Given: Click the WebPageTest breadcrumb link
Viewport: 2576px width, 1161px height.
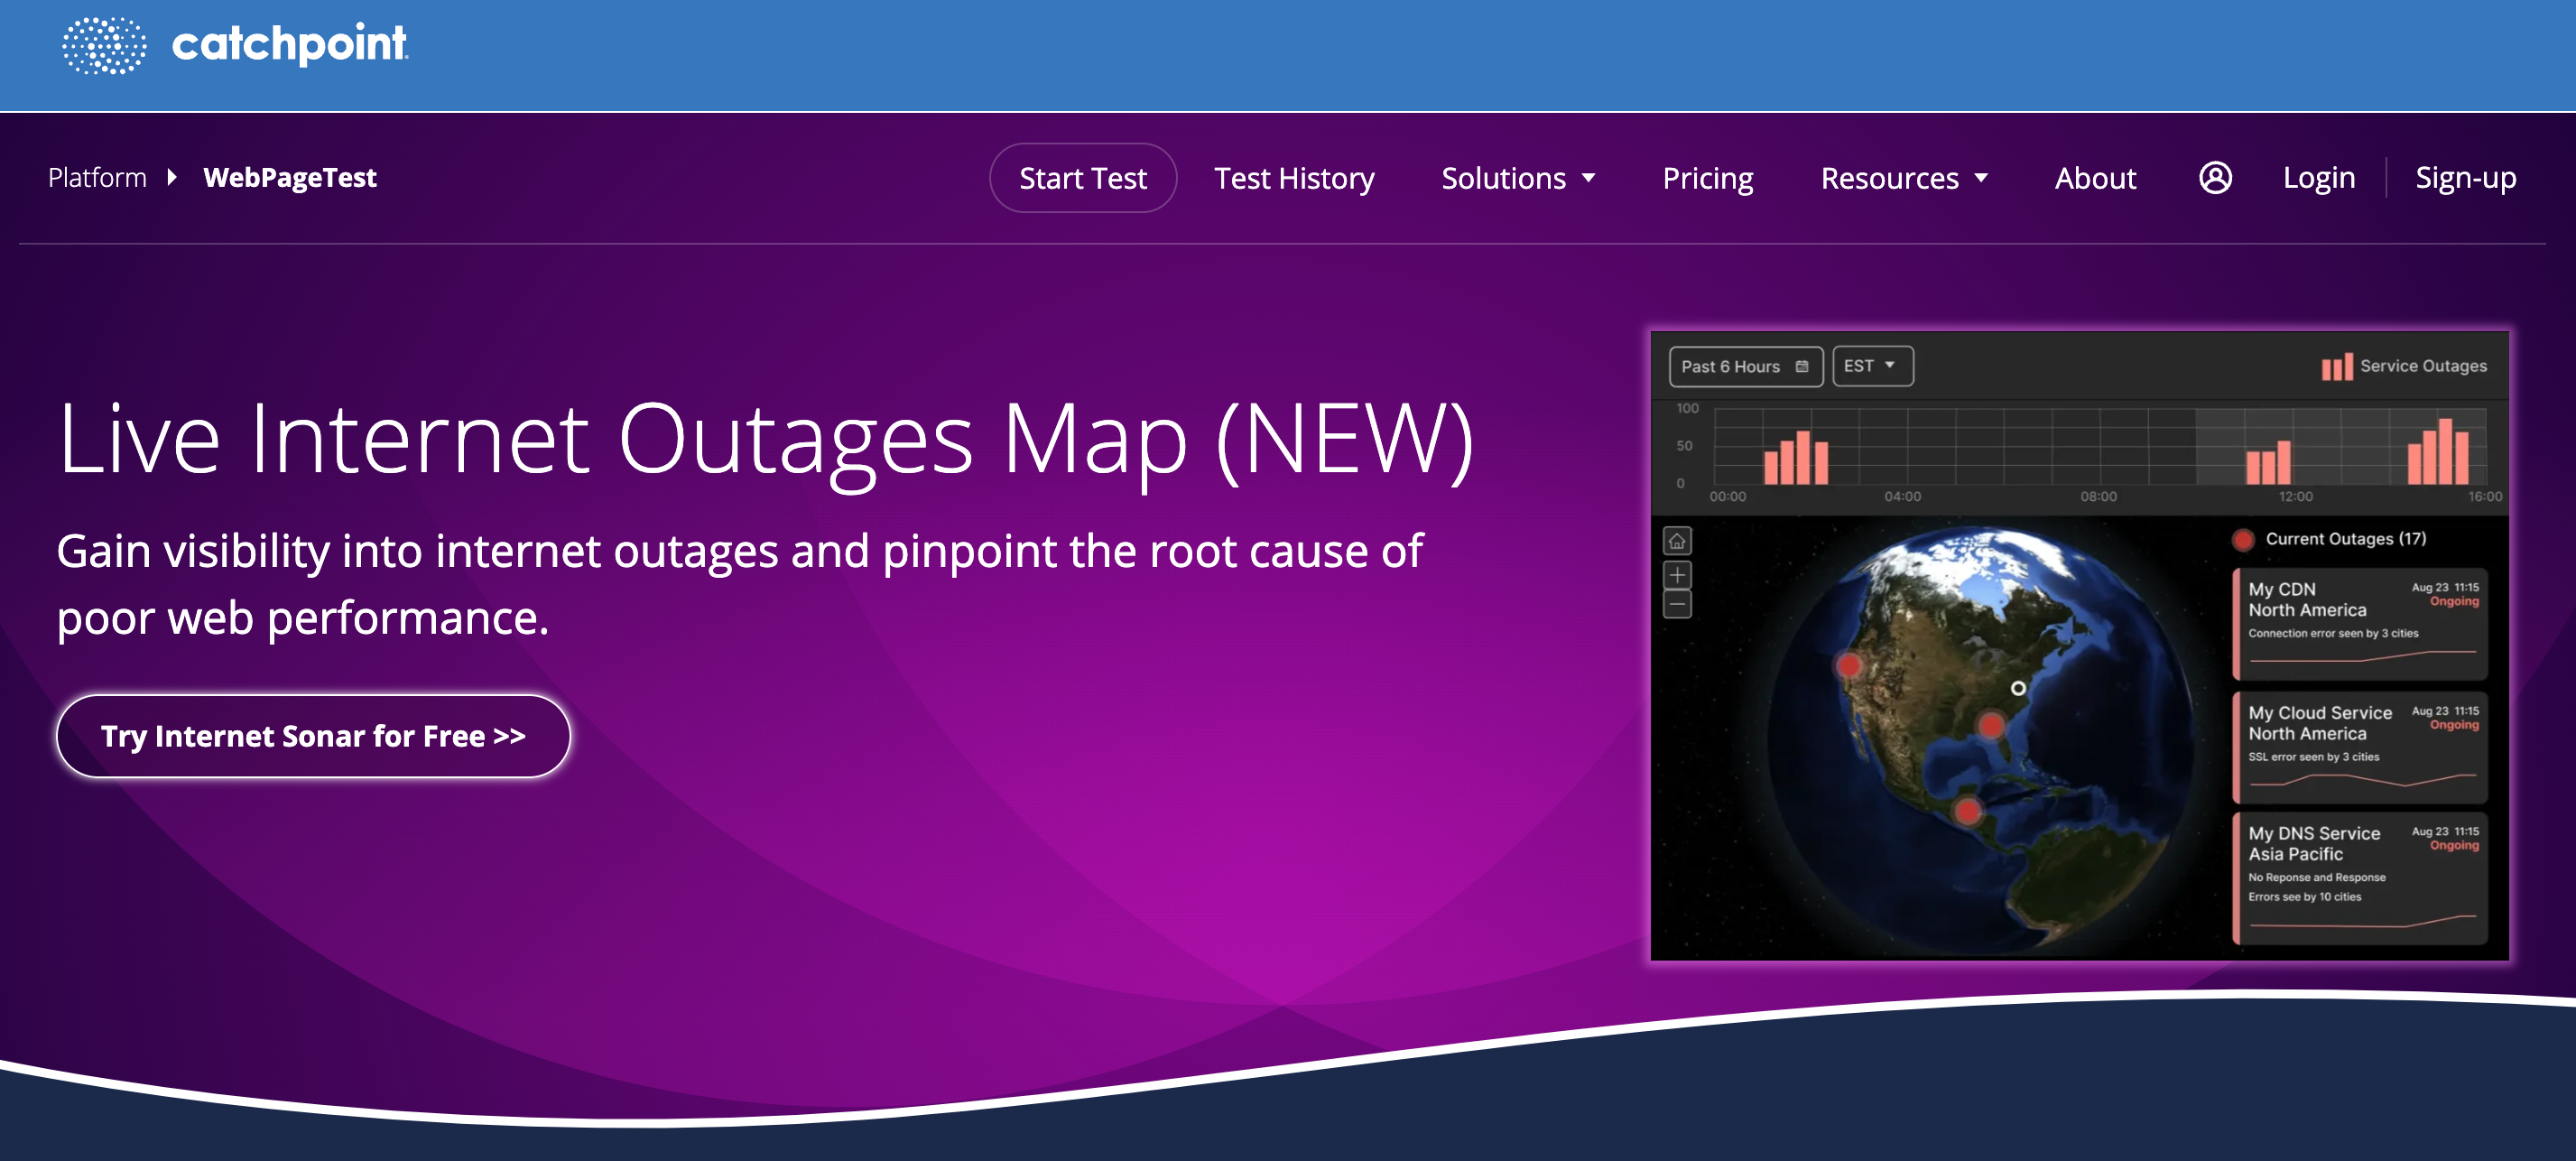Looking at the screenshot, I should (289, 178).
